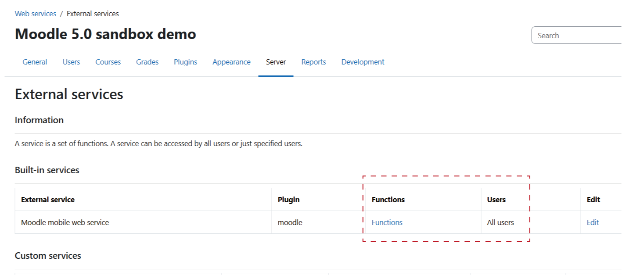This screenshot has height=279, width=626.
Task: Click the 'Custom services' section heading
Action: coord(48,256)
